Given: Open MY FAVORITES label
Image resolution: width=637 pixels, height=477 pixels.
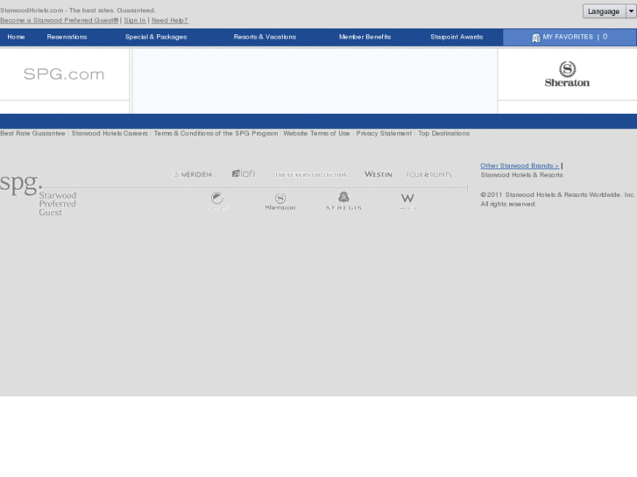Looking at the screenshot, I should tap(568, 37).
